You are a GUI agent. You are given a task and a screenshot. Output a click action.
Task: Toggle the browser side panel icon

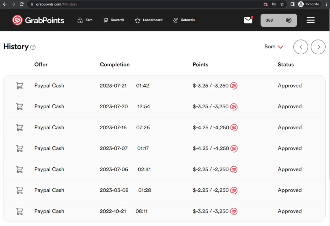point(292,4)
